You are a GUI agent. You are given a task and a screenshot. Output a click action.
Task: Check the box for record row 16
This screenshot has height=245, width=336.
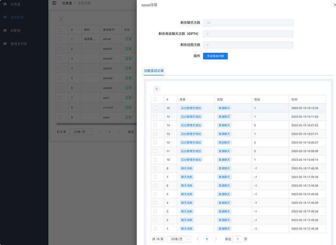tap(155, 108)
